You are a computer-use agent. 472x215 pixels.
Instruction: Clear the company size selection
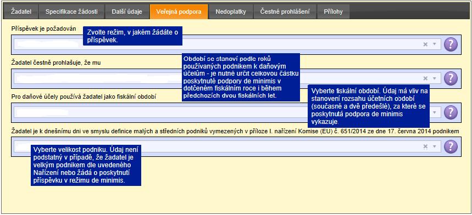425,146
